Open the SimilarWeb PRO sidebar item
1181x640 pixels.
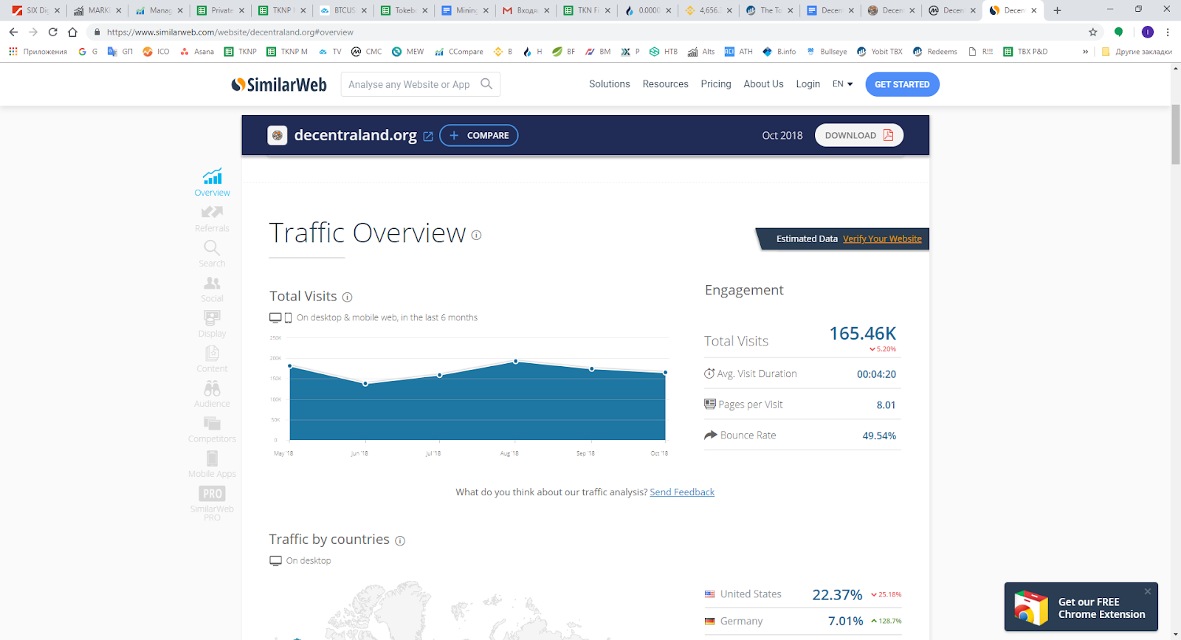point(212,503)
